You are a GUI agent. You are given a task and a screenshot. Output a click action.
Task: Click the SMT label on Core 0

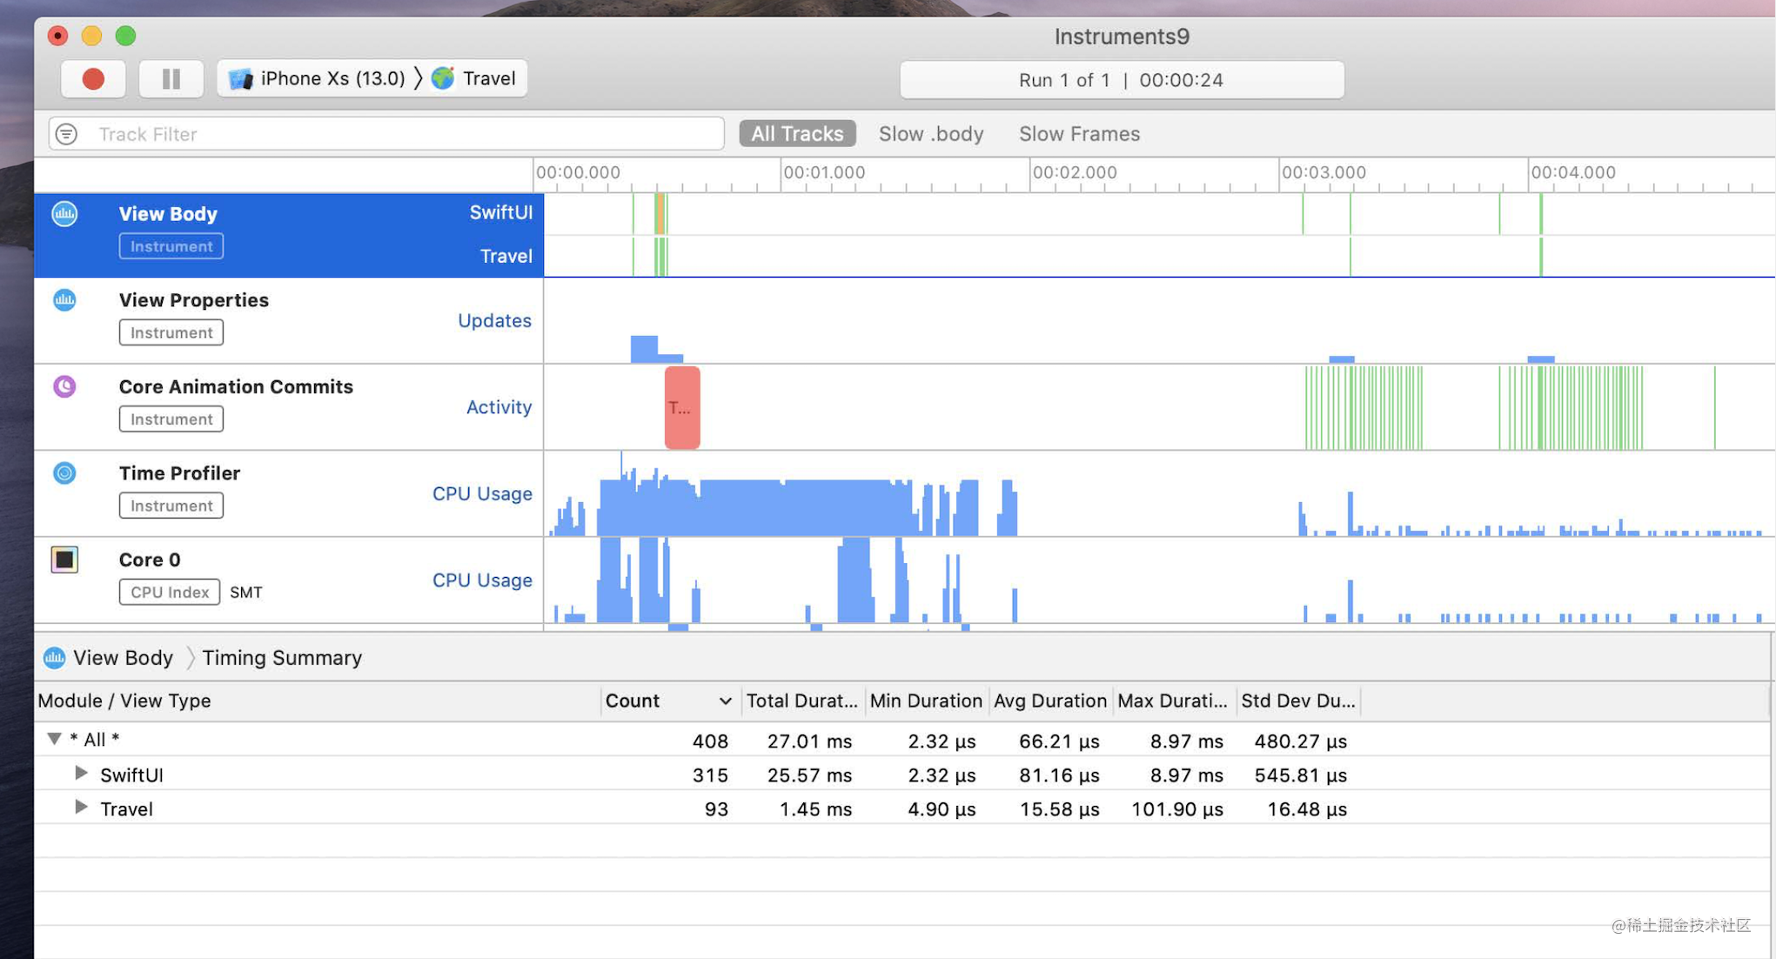pos(246,593)
